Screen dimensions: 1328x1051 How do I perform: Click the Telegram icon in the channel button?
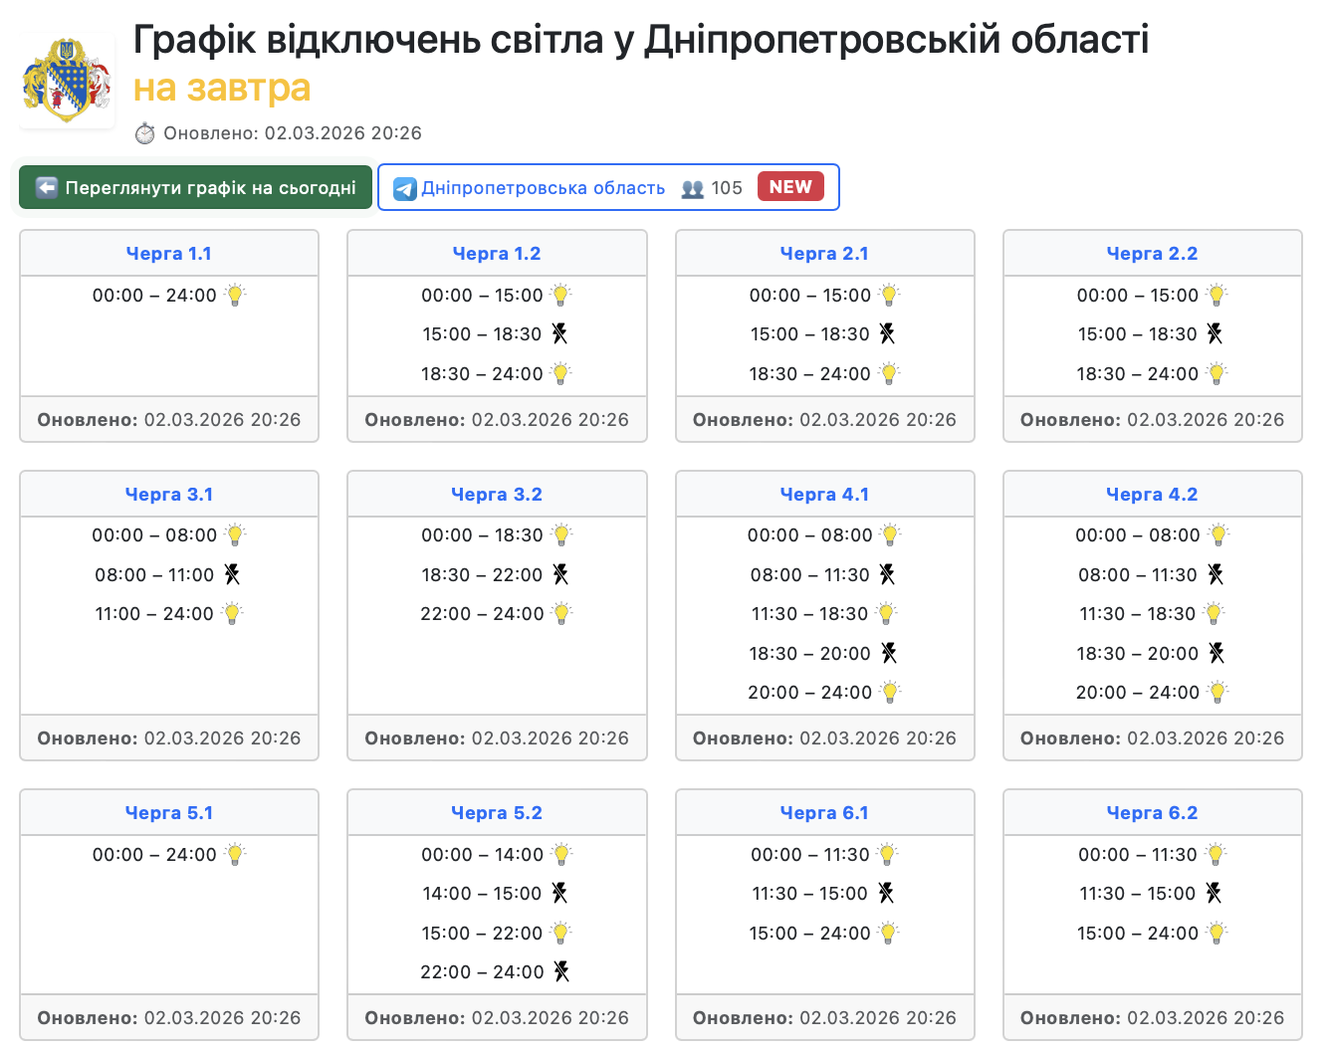click(405, 188)
